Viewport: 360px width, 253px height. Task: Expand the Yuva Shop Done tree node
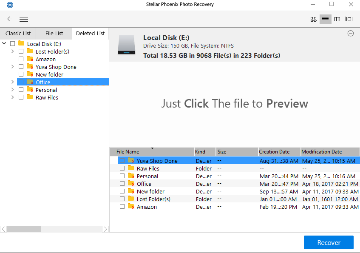[13, 66]
